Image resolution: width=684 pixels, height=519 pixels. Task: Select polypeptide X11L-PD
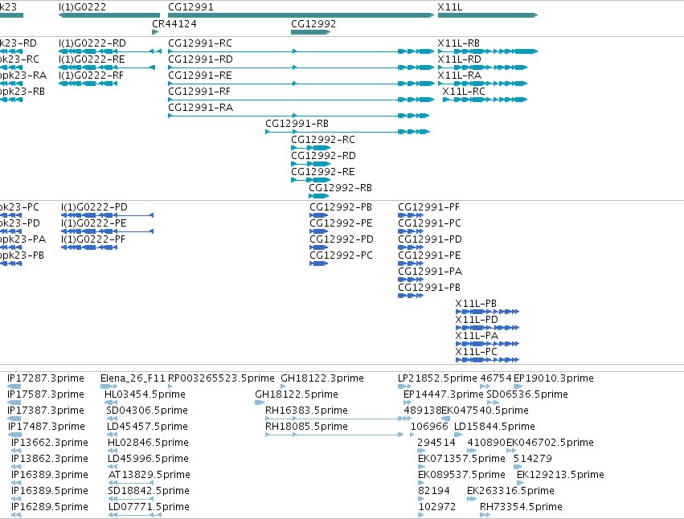point(487,328)
